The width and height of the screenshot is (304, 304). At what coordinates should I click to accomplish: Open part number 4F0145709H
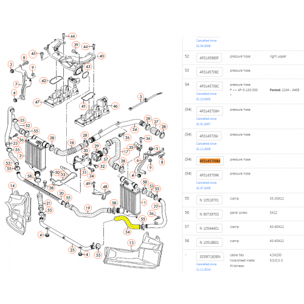pyautogui.click(x=210, y=111)
